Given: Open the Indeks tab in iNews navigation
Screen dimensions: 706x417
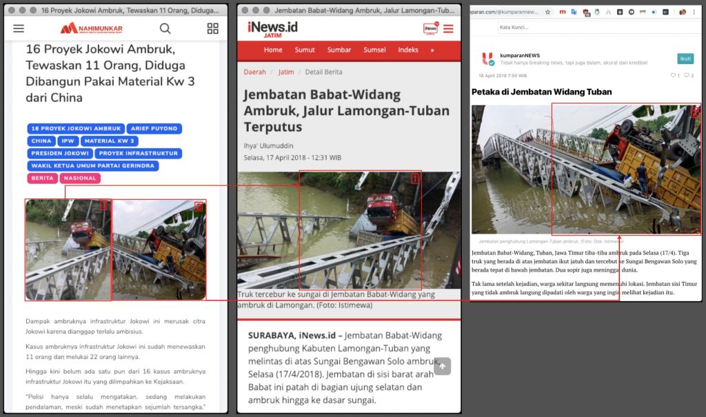Looking at the screenshot, I should tap(408, 50).
